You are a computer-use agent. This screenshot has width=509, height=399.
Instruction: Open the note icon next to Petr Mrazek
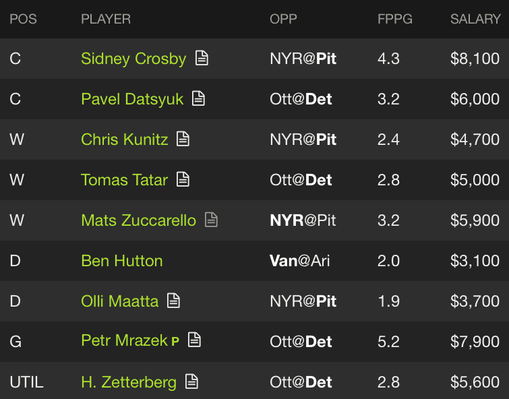(194, 340)
